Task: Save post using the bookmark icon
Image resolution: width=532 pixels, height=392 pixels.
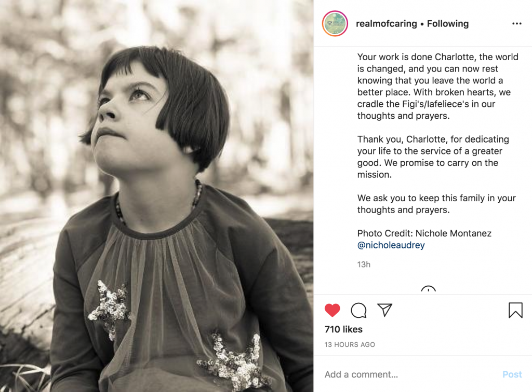Action: (x=515, y=311)
